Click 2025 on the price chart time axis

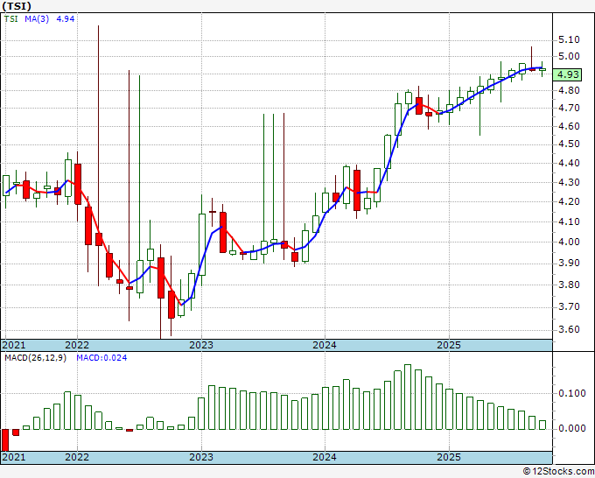click(449, 345)
